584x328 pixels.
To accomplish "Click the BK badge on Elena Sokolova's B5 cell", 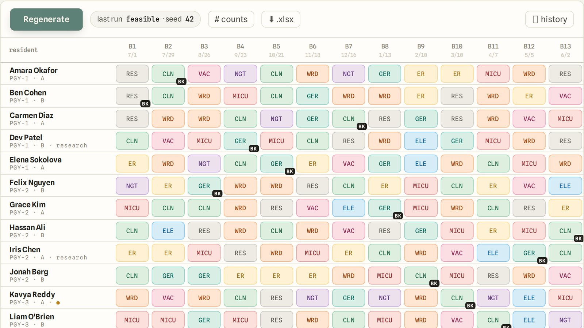I will pyautogui.click(x=290, y=171).
